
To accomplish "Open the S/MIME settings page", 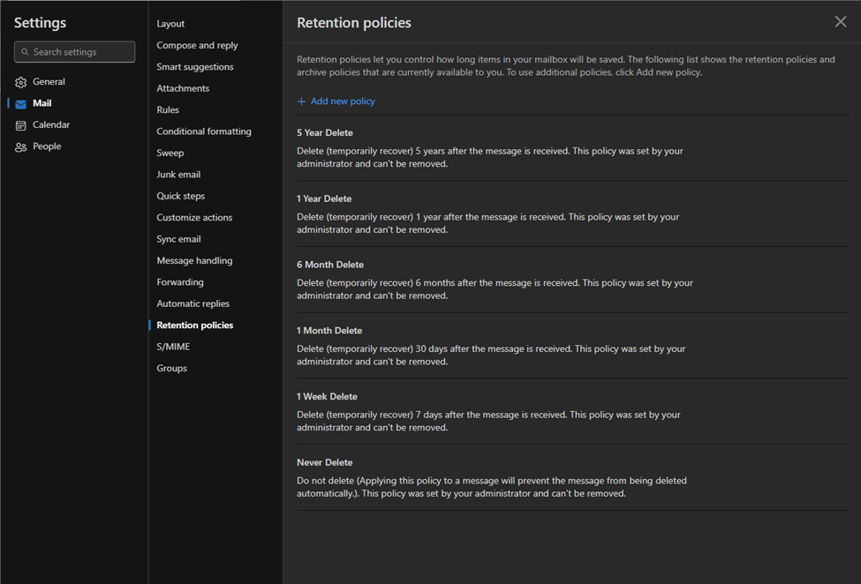I will click(173, 347).
